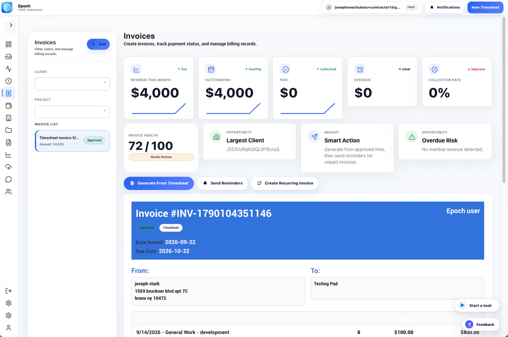The image size is (508, 337).
Task: Open the account email dropdown
Action: [371, 7]
